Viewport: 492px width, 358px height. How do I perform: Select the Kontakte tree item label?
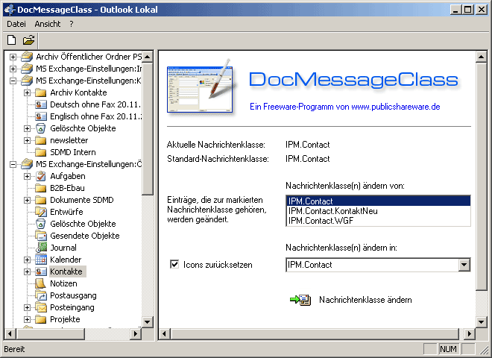[66, 271]
